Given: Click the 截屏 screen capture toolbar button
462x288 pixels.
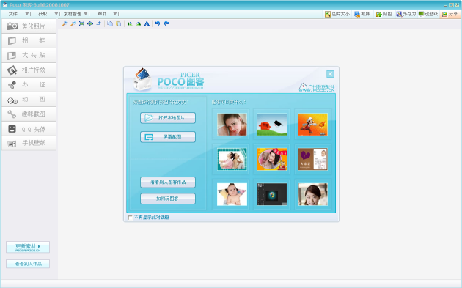Looking at the screenshot, I should point(362,14).
